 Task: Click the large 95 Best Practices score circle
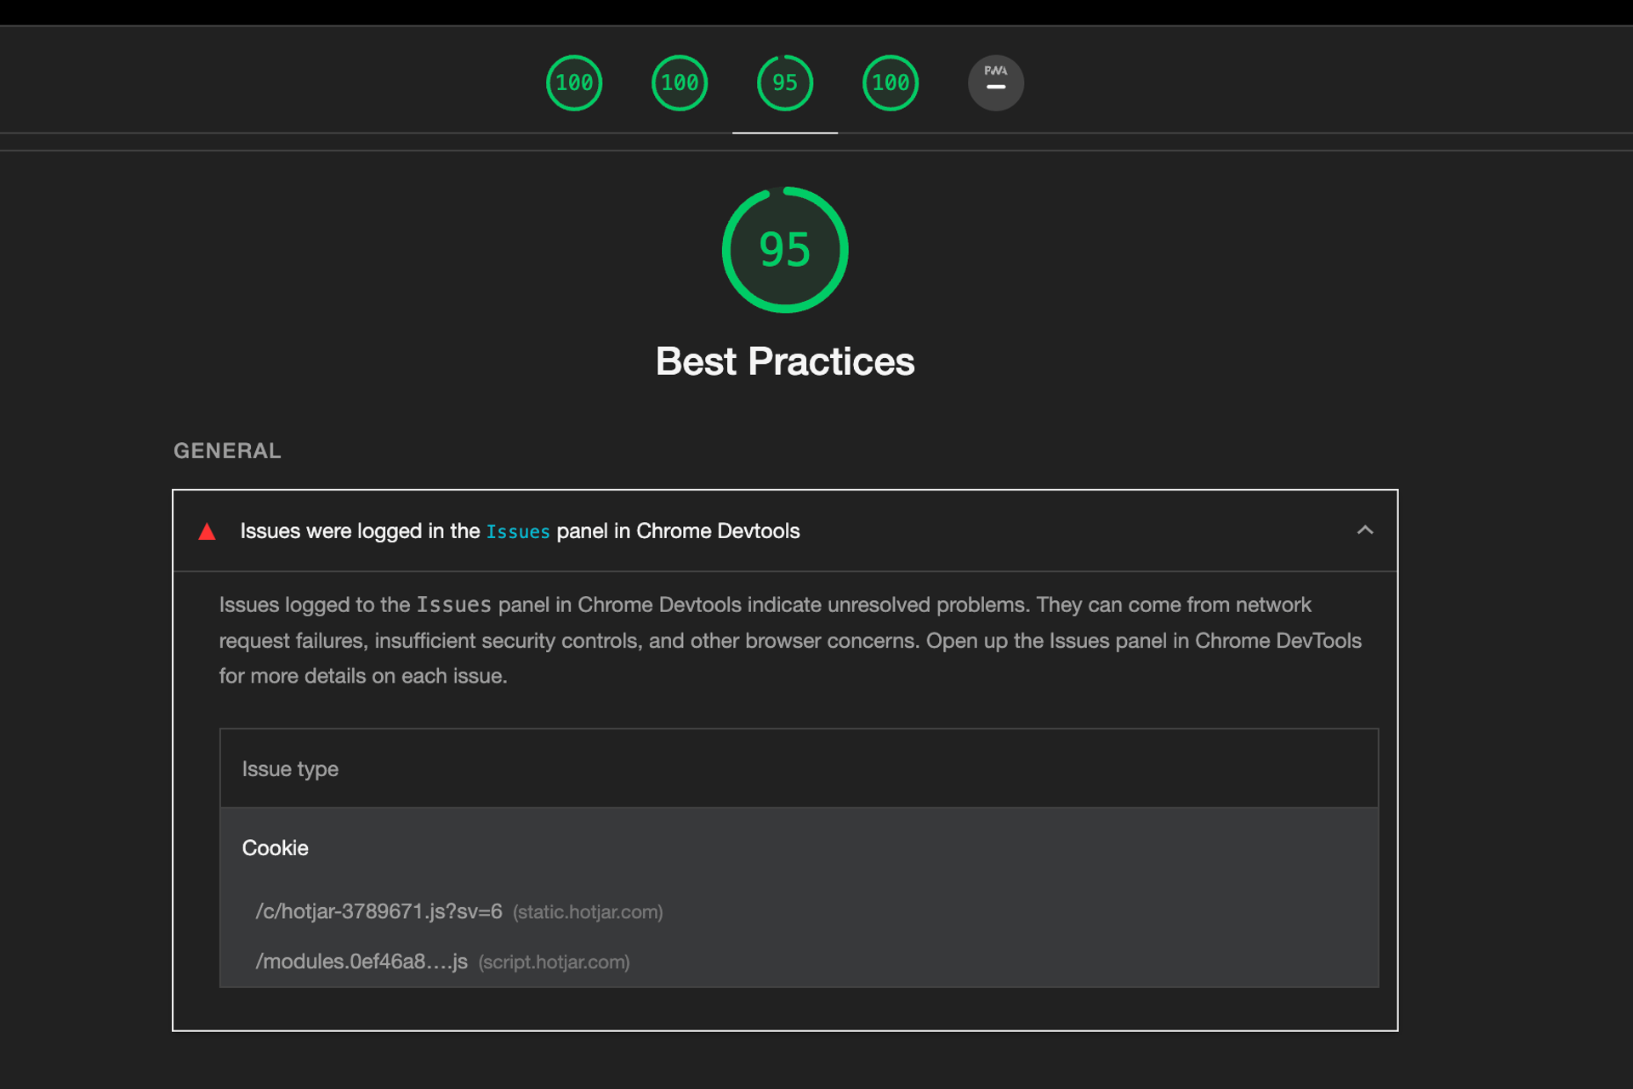[785, 250]
